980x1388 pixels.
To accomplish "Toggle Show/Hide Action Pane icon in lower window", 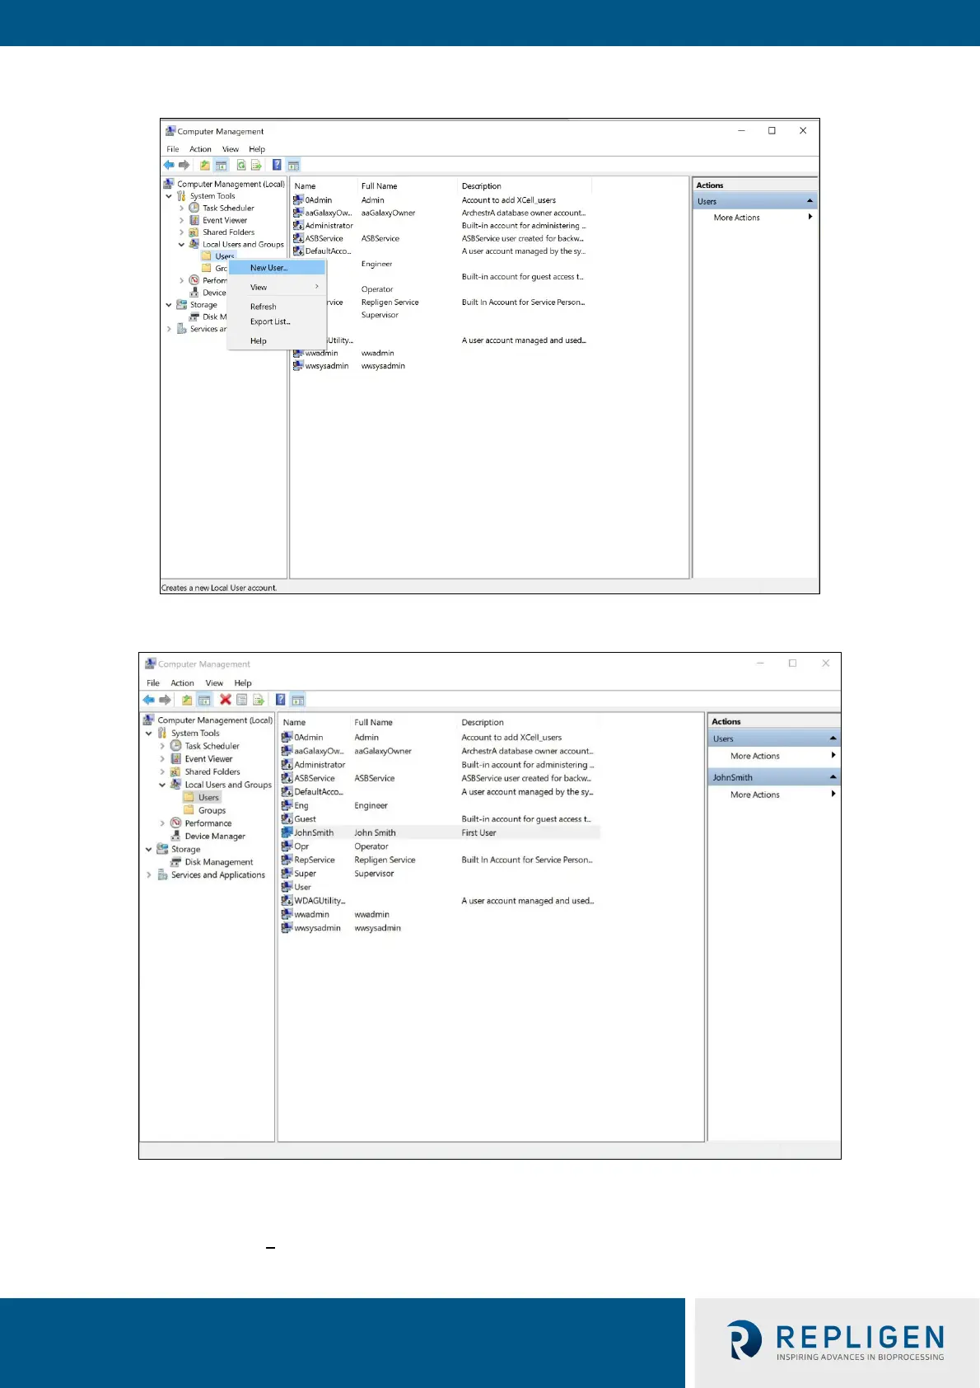I will click(x=298, y=700).
